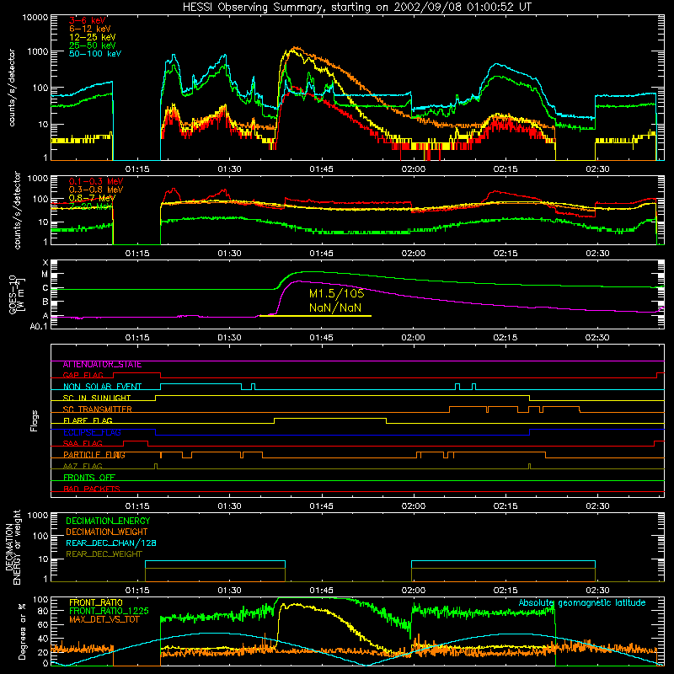Screen dimensions: 674x674
Task: Select the 12-25 keV legend label
Action: 93,37
